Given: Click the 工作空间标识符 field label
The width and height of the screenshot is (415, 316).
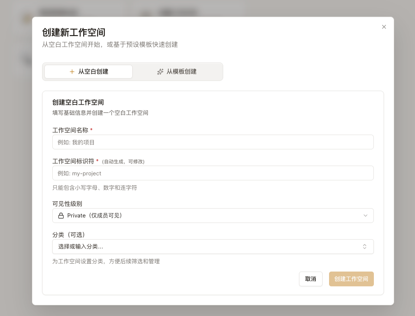Looking at the screenshot, I should 73,161.
